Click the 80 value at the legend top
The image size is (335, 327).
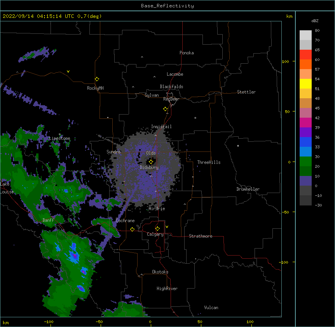(x=317, y=31)
